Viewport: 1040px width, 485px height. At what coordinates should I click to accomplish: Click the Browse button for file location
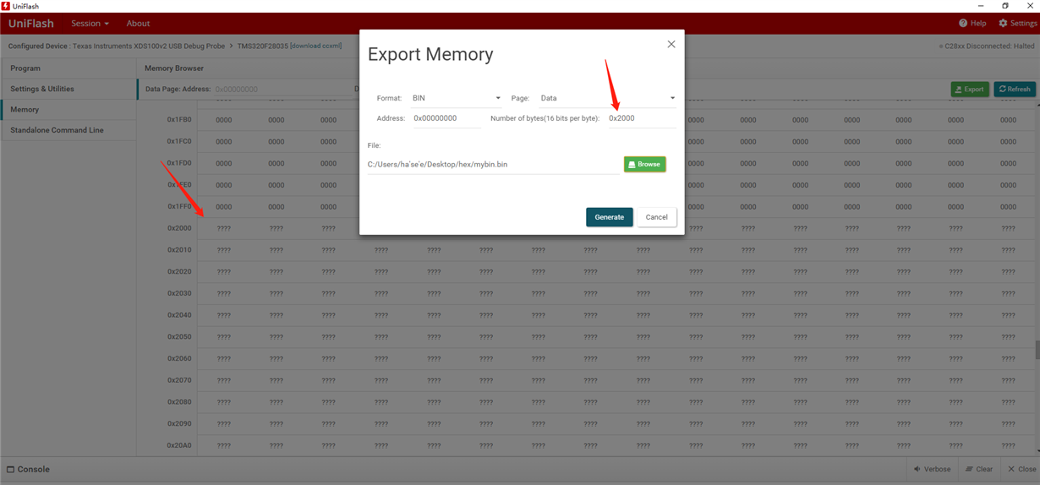(644, 164)
